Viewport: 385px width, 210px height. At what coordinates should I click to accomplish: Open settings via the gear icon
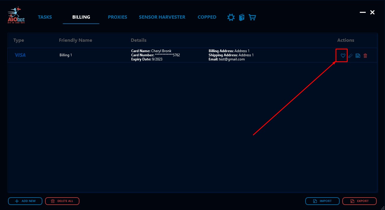click(x=231, y=17)
